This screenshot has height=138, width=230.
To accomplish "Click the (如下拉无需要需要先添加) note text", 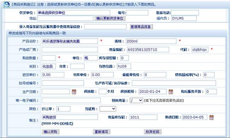I will coord(164,100).
